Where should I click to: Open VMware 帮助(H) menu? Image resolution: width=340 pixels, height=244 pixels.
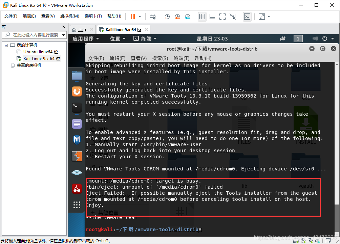114,16
